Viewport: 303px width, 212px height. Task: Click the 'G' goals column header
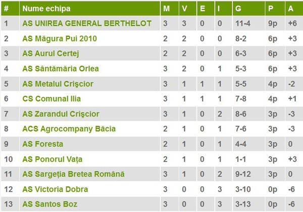pyautogui.click(x=238, y=9)
